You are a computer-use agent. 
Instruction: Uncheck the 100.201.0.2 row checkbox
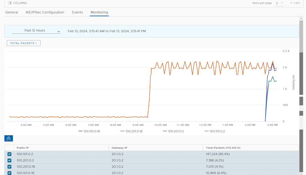pyautogui.click(x=9, y=160)
